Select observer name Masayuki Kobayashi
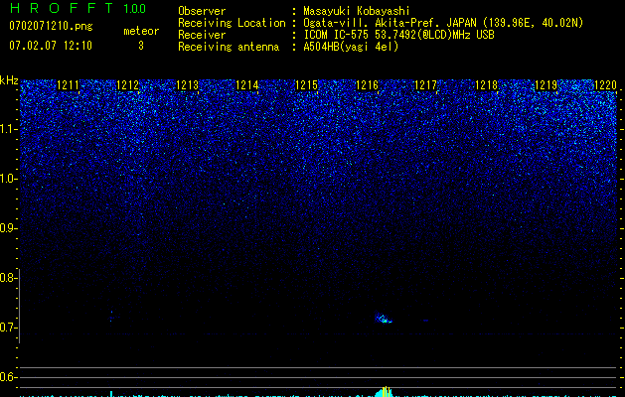This screenshot has height=397, width=625. [357, 12]
